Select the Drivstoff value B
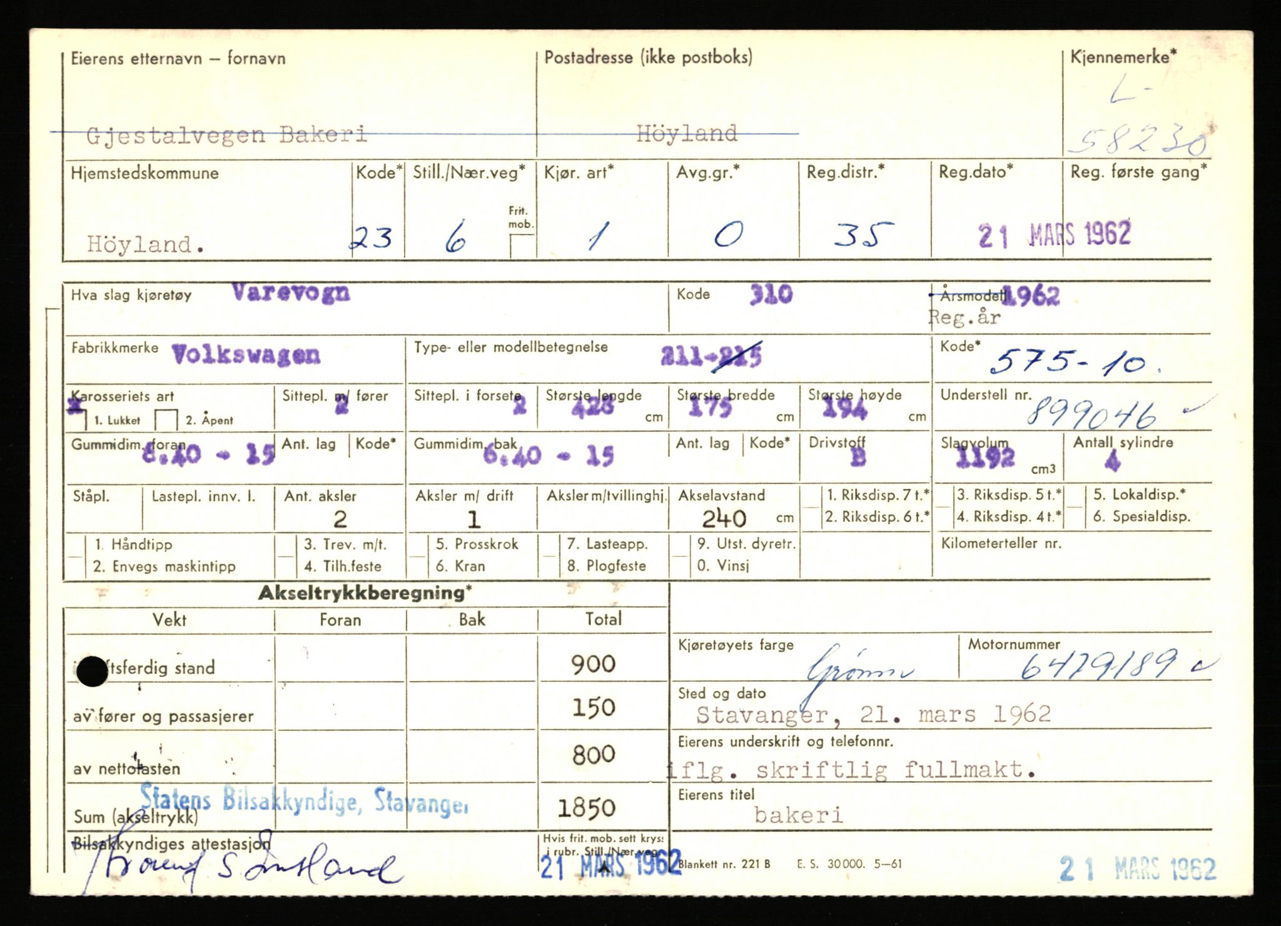1281x926 pixels. [858, 458]
